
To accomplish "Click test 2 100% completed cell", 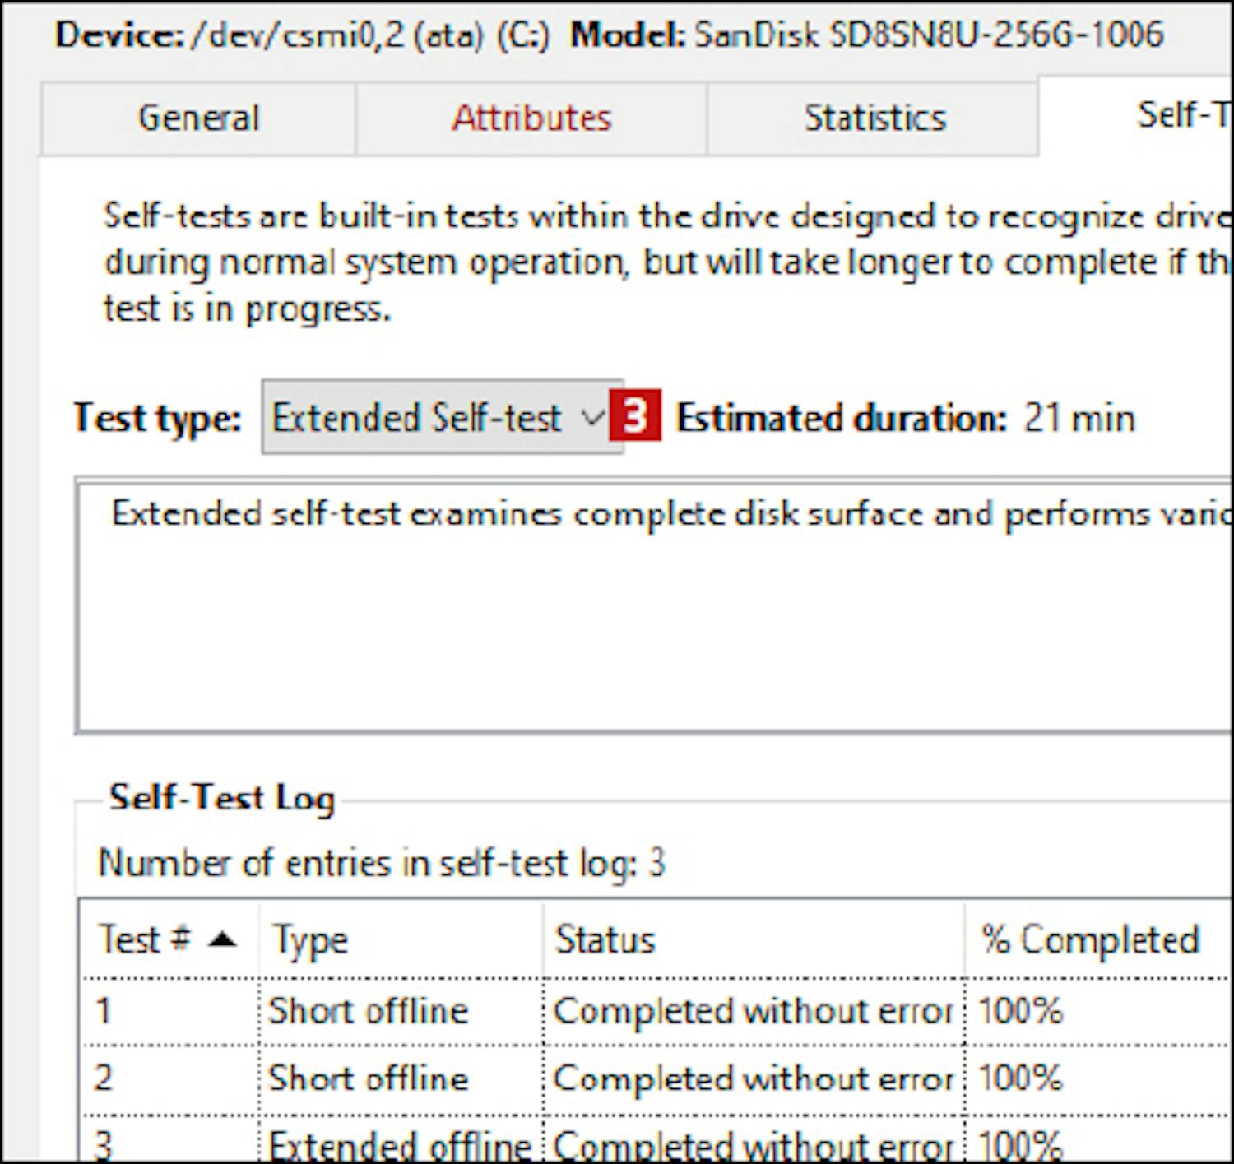I will pos(1020,1078).
